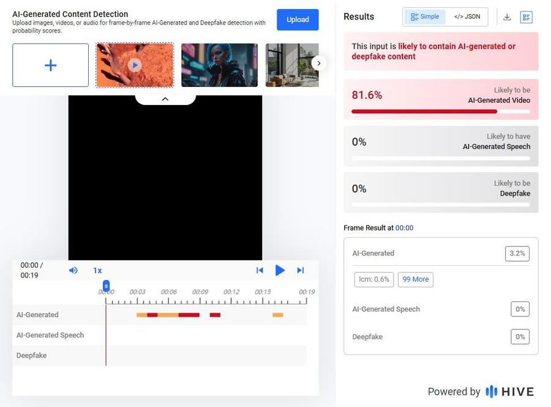Open the 99 More classes list
Screen dimensions: 551x407
pos(415,279)
